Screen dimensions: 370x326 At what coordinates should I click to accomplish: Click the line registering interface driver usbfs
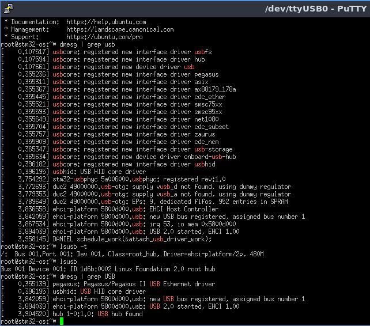(107, 52)
